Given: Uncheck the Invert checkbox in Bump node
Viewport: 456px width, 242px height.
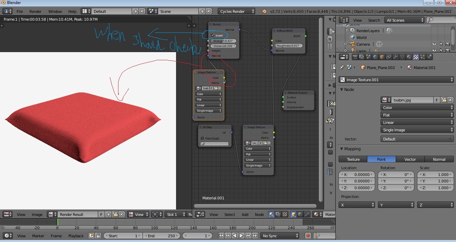Looking at the screenshot, I should (213, 36).
